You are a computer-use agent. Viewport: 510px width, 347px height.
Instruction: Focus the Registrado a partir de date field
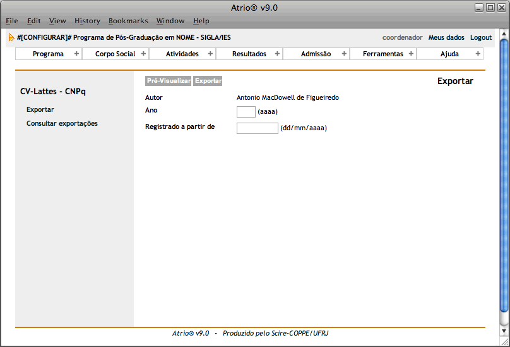(257, 128)
